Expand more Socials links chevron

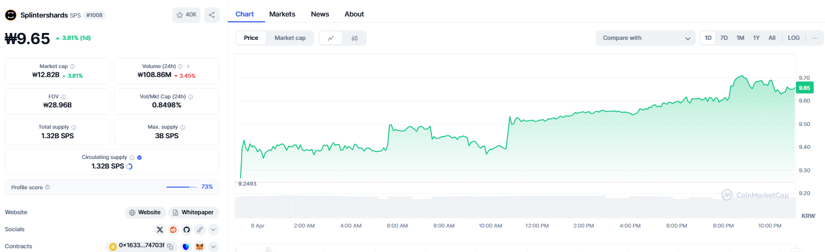213,230
